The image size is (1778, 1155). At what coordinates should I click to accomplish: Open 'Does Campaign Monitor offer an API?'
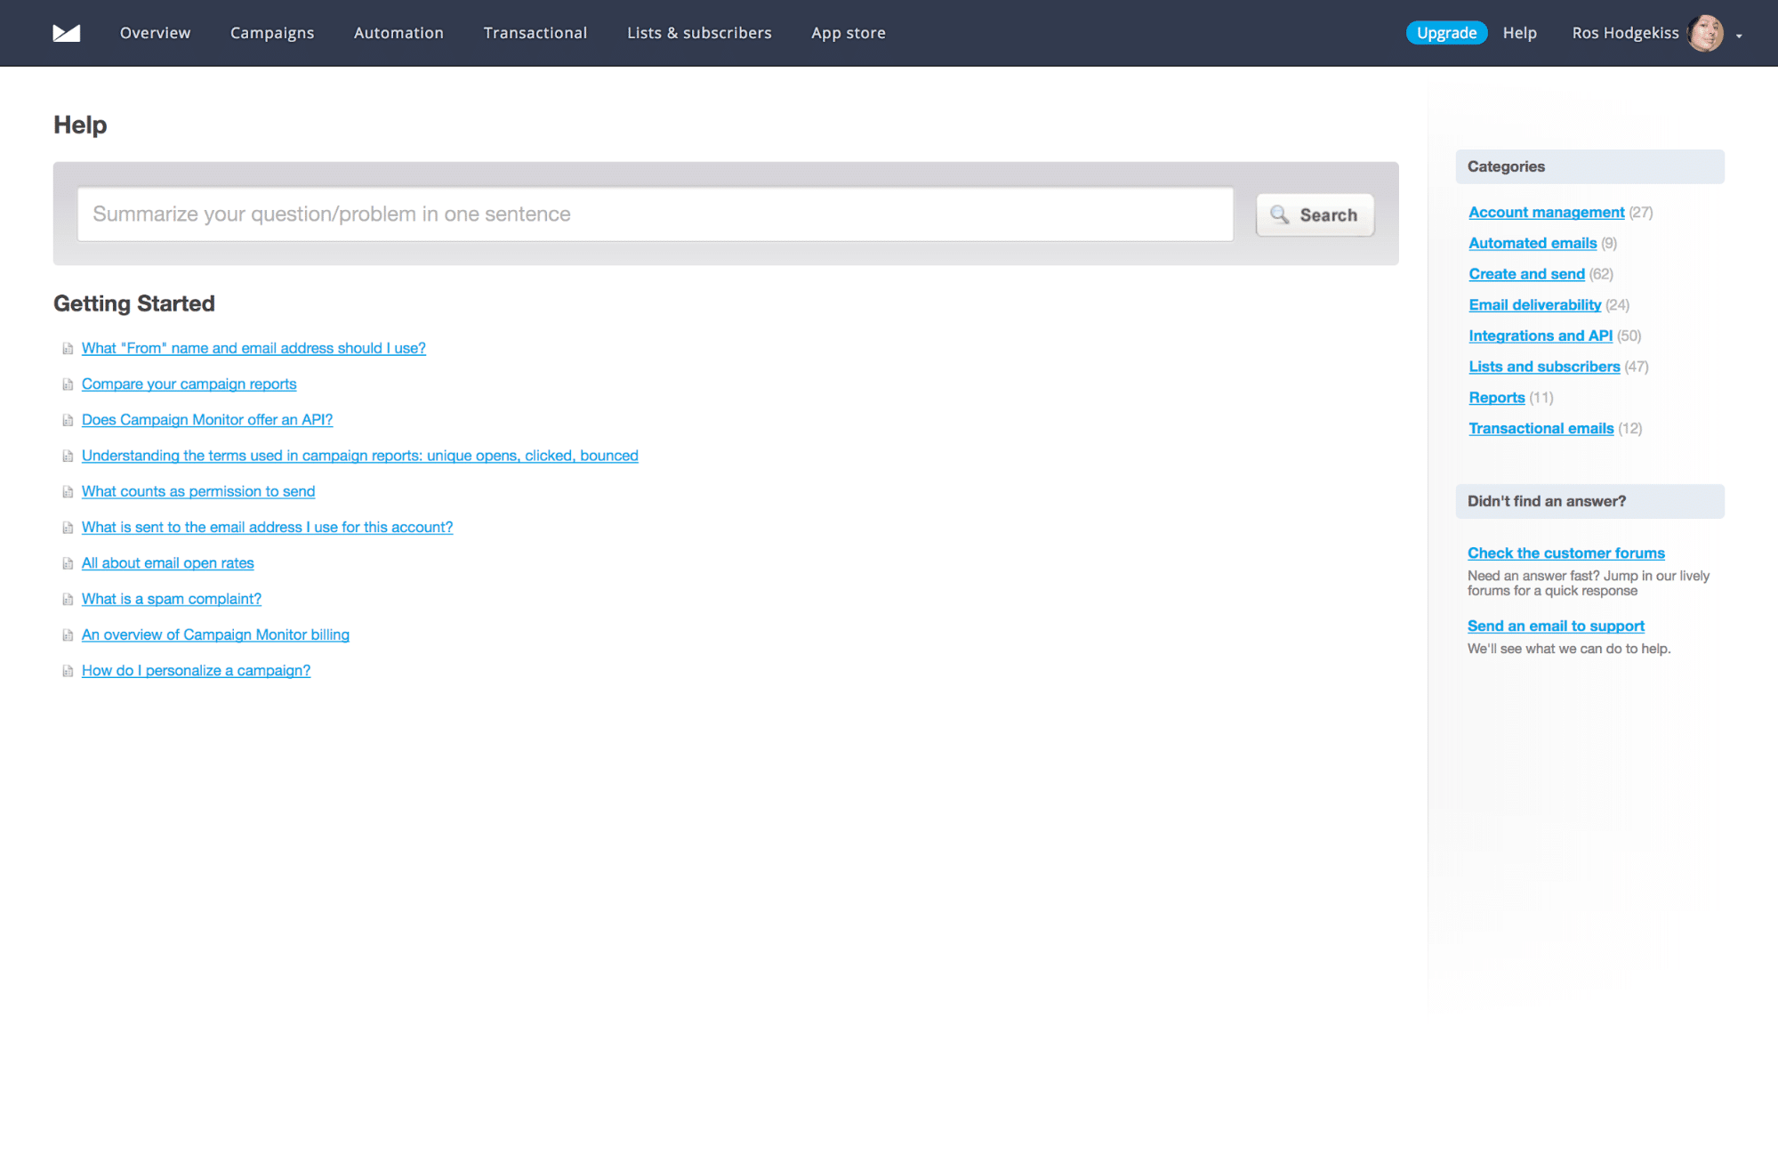207,419
